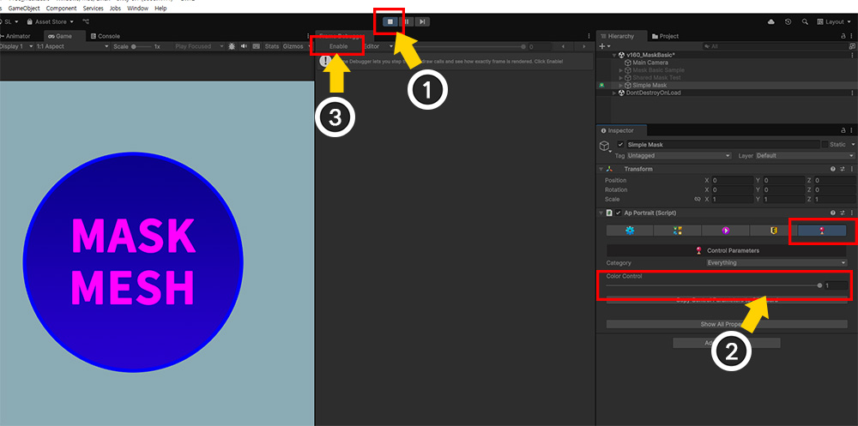Viewport: 858px width, 426px height.
Task: Click Enable in the Frame Debugger
Action: tap(338, 46)
